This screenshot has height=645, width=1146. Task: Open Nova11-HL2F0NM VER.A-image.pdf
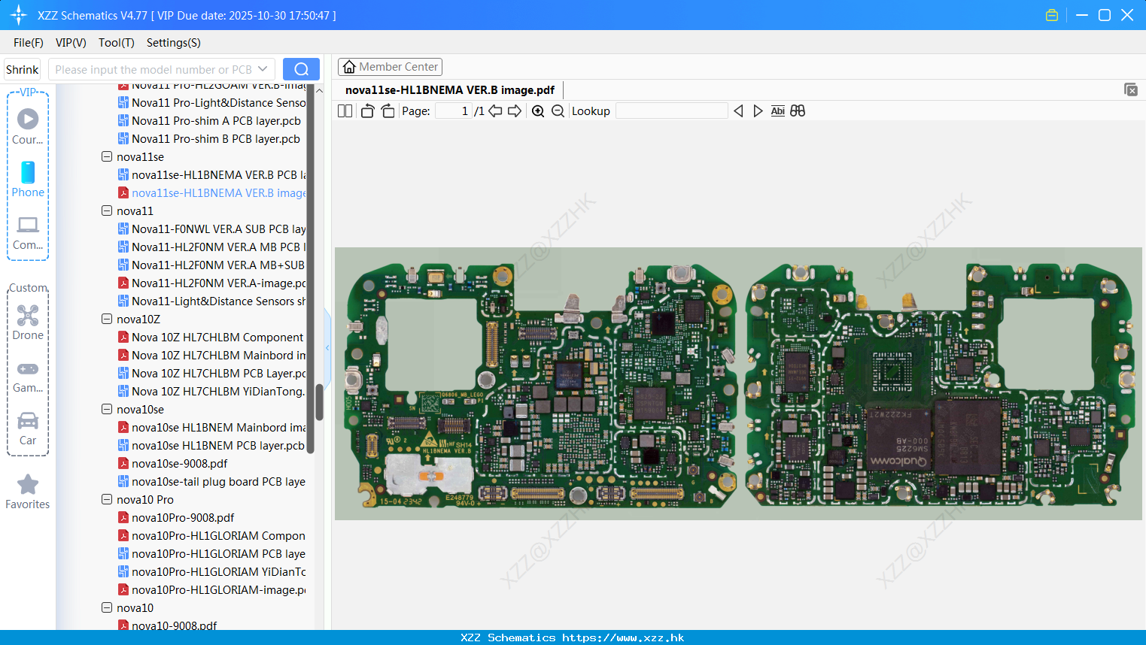point(212,283)
